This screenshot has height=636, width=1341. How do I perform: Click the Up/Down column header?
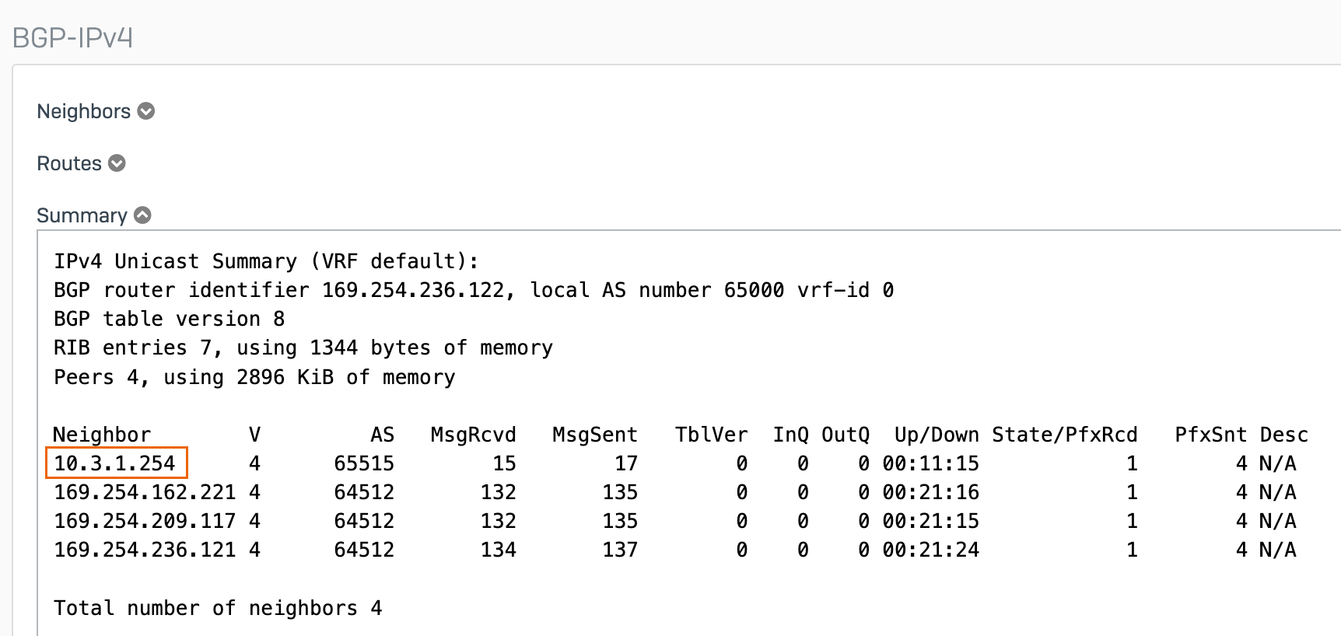[936, 435]
